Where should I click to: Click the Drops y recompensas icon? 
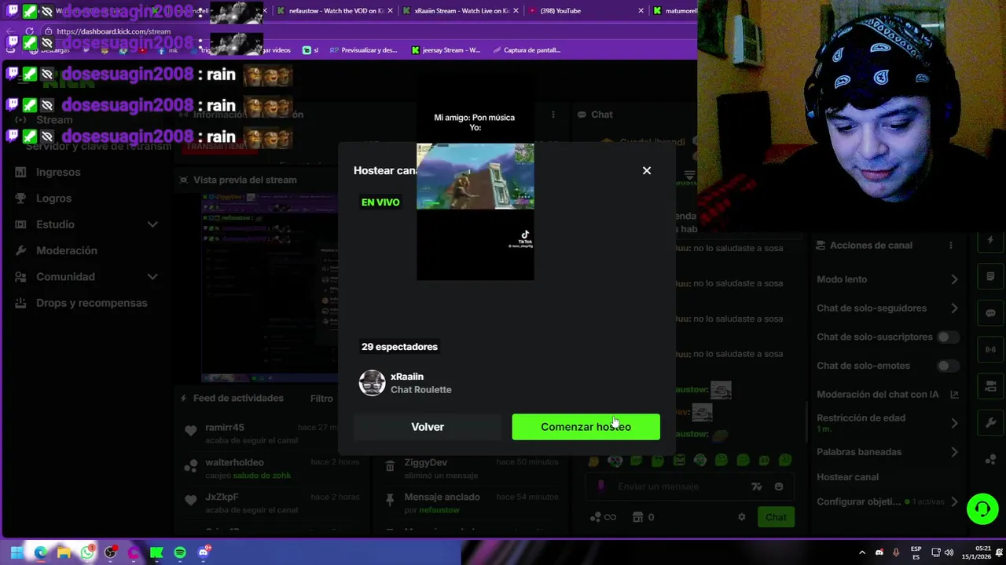(20, 303)
